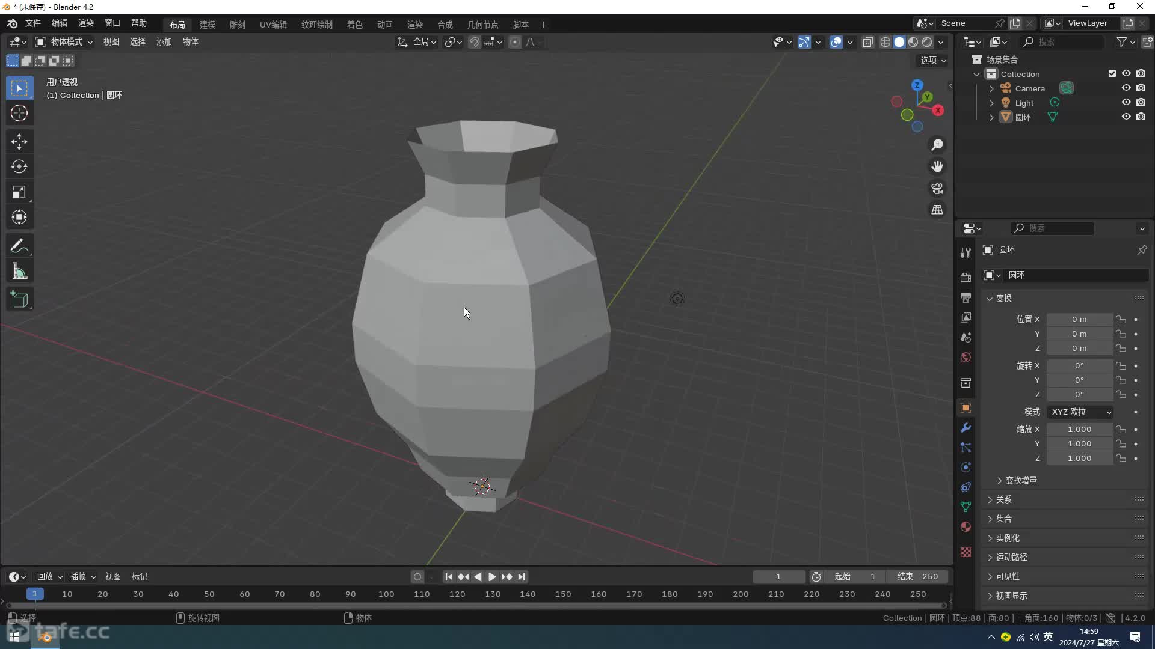Open the 选项 options dropdown
This screenshot has height=649, width=1155.
(x=933, y=60)
